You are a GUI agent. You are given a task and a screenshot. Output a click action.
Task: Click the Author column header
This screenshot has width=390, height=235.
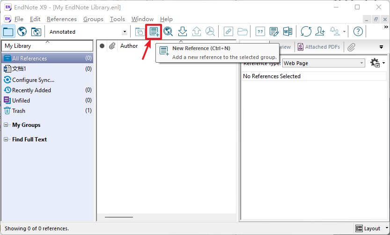click(x=129, y=46)
